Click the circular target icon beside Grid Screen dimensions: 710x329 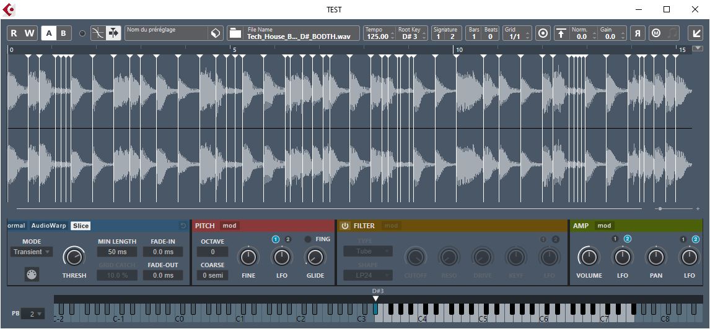tap(543, 33)
